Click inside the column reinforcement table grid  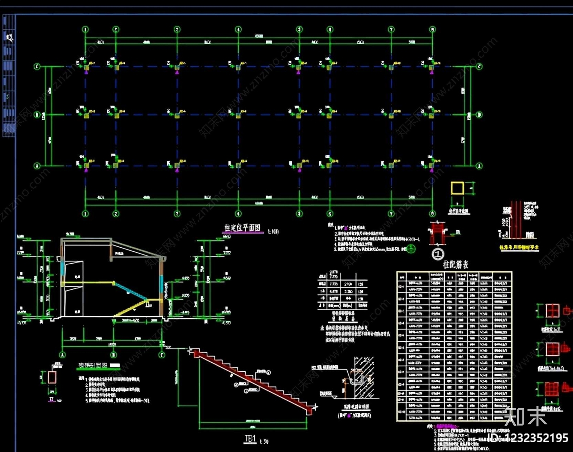click(454, 347)
